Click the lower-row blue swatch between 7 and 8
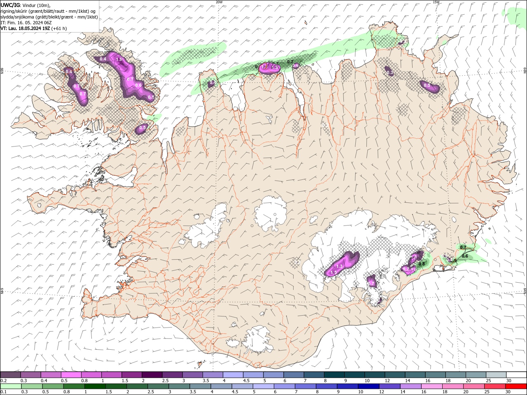Screen dimensions: 527x395 tap(305, 386)
